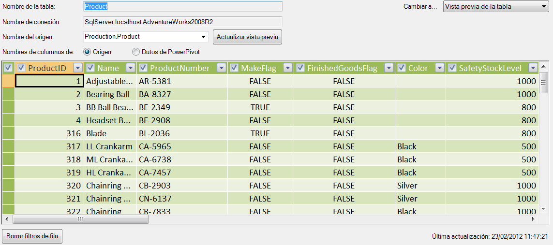This screenshot has width=553, height=245.
Task: Open the SafetyStockLevel filter arrow
Action: tap(533, 68)
